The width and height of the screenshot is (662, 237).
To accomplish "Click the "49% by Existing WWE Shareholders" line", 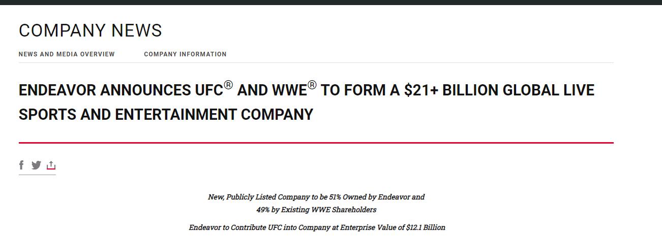I will pyautogui.click(x=316, y=210).
